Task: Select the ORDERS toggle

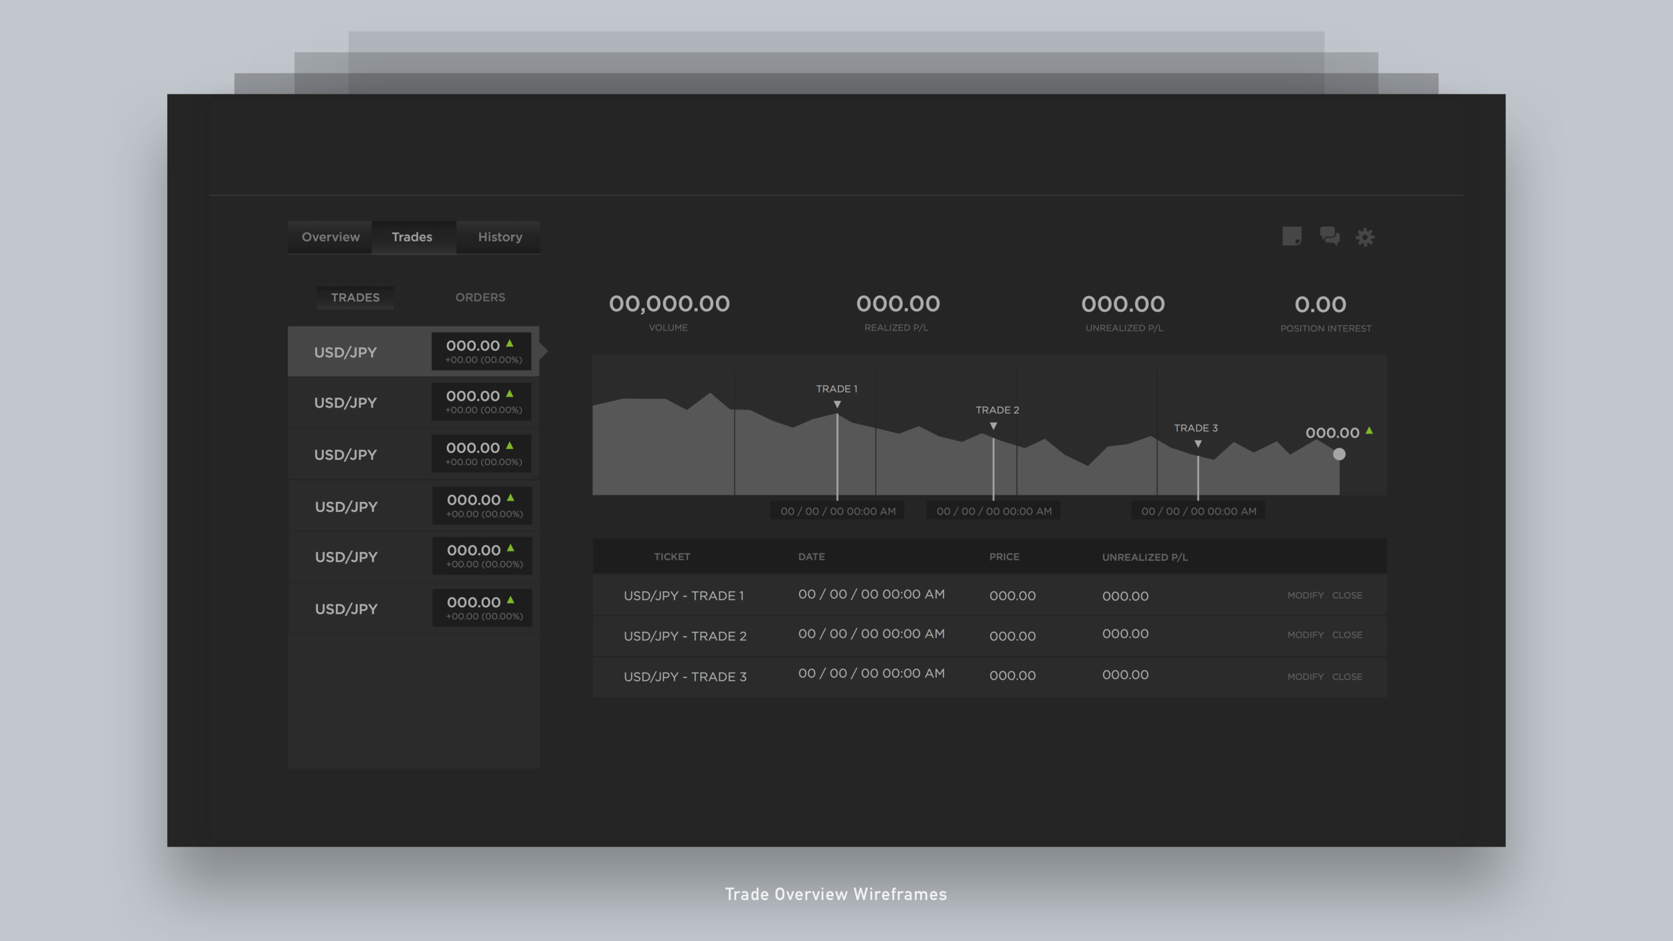Action: [480, 296]
